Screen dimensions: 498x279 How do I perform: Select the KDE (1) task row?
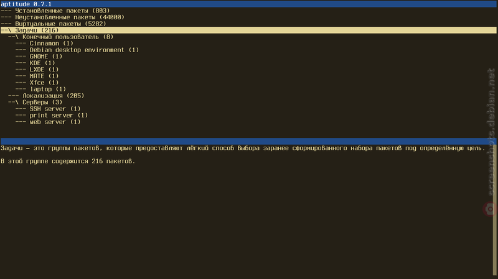point(35,63)
